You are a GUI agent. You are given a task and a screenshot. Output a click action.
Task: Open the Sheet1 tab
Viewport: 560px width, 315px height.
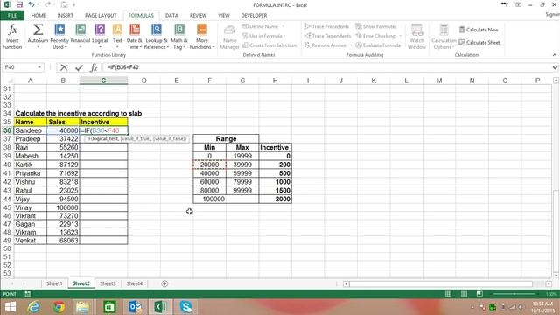(54, 283)
